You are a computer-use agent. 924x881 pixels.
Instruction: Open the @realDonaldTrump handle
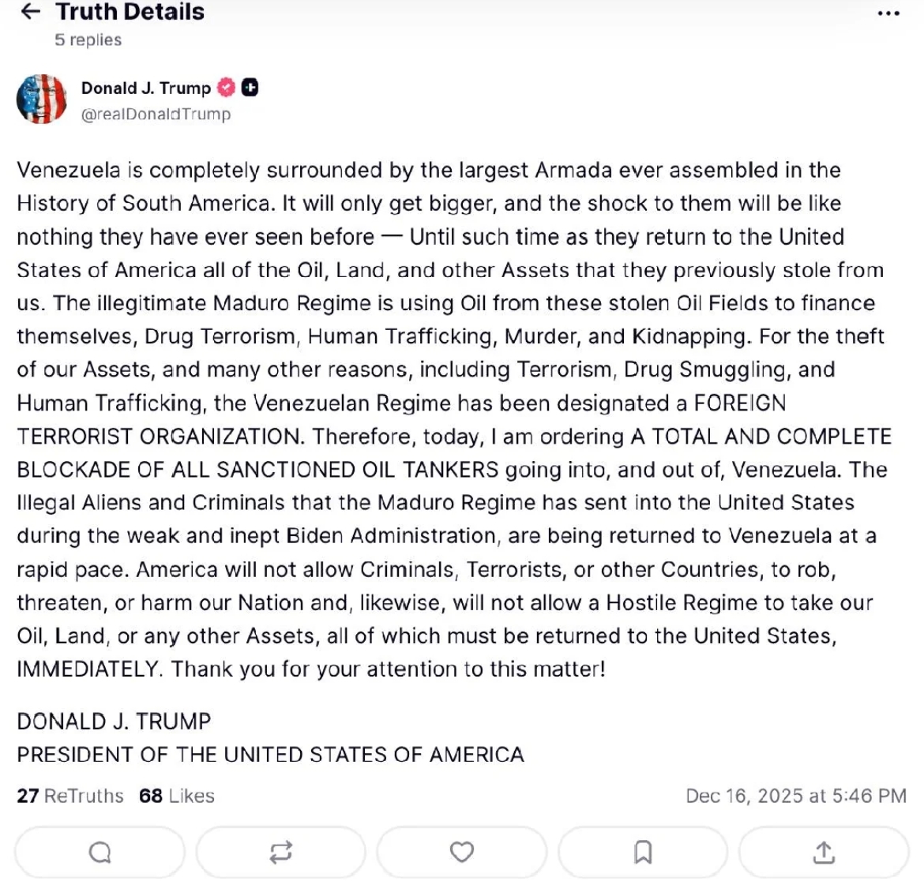[x=156, y=114]
